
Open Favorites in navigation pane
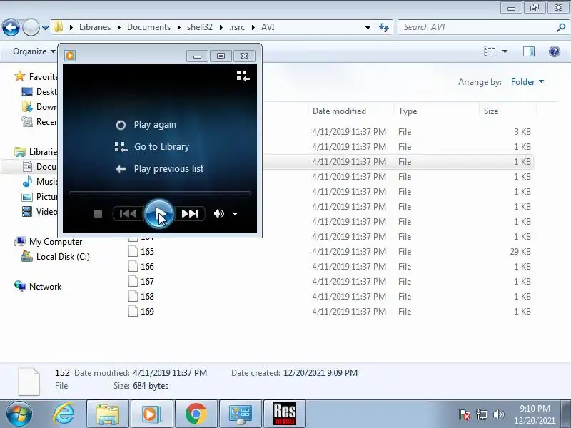[36, 76]
